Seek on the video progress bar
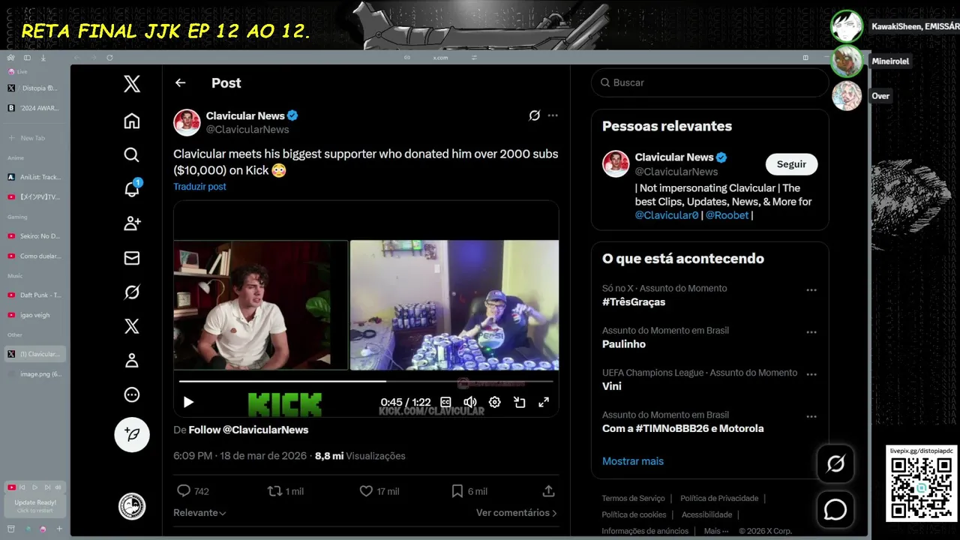Screen dimensions: 960x540 coord(366,382)
